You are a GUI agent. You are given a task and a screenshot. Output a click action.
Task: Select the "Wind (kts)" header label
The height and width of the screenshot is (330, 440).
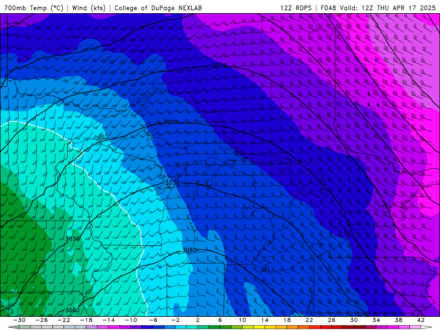tap(89, 8)
